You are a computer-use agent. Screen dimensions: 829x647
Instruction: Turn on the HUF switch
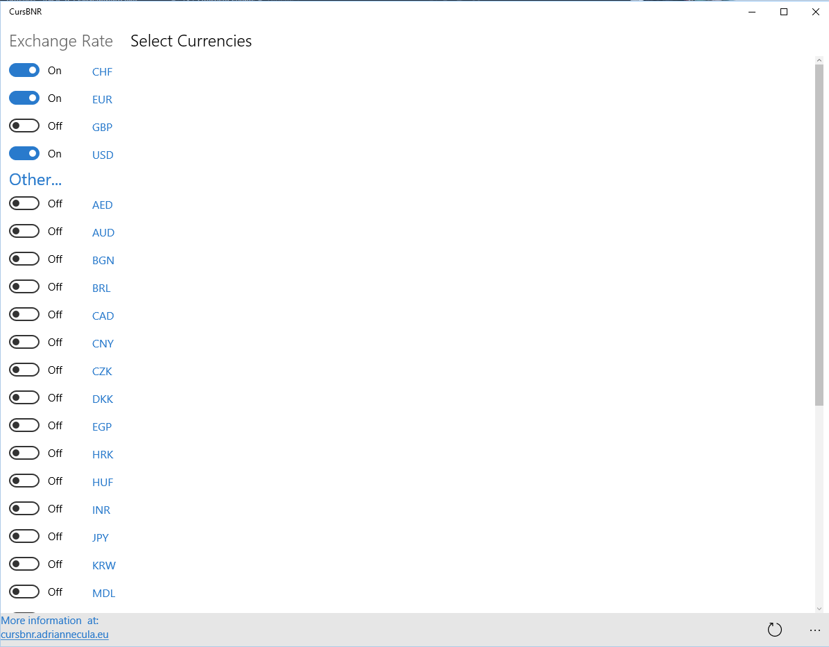click(x=24, y=481)
